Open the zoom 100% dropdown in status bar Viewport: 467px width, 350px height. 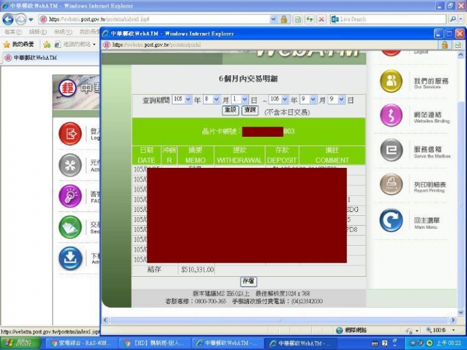(453, 331)
